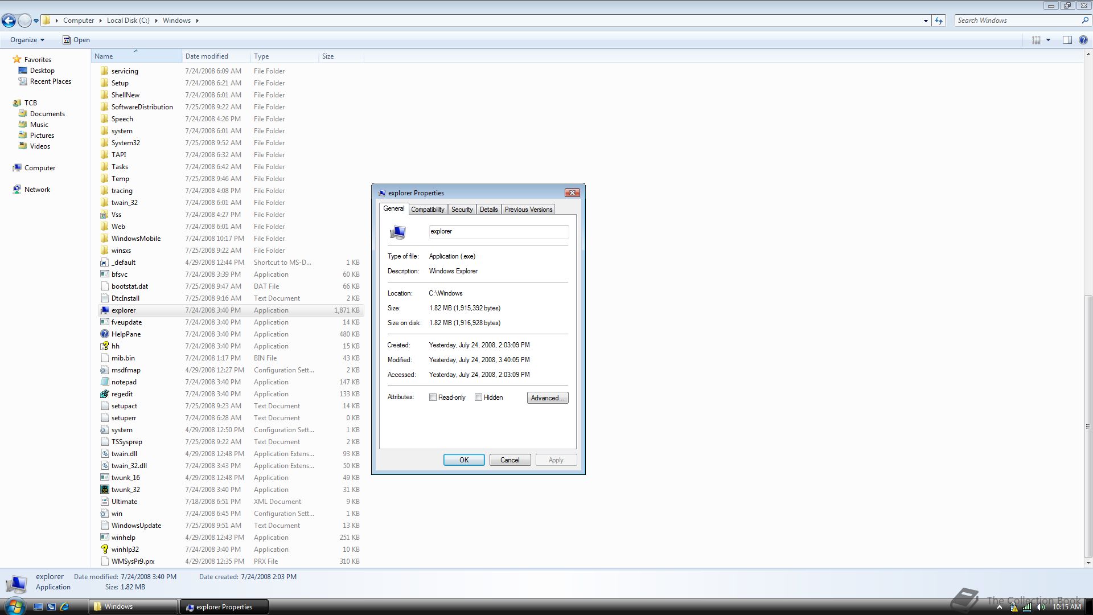Image resolution: width=1093 pixels, height=615 pixels.
Task: Switch to Details tab in Properties
Action: tap(488, 210)
